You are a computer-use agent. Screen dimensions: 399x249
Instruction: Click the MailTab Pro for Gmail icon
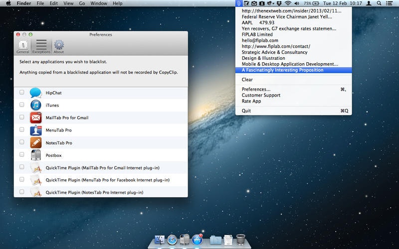[x=35, y=118]
